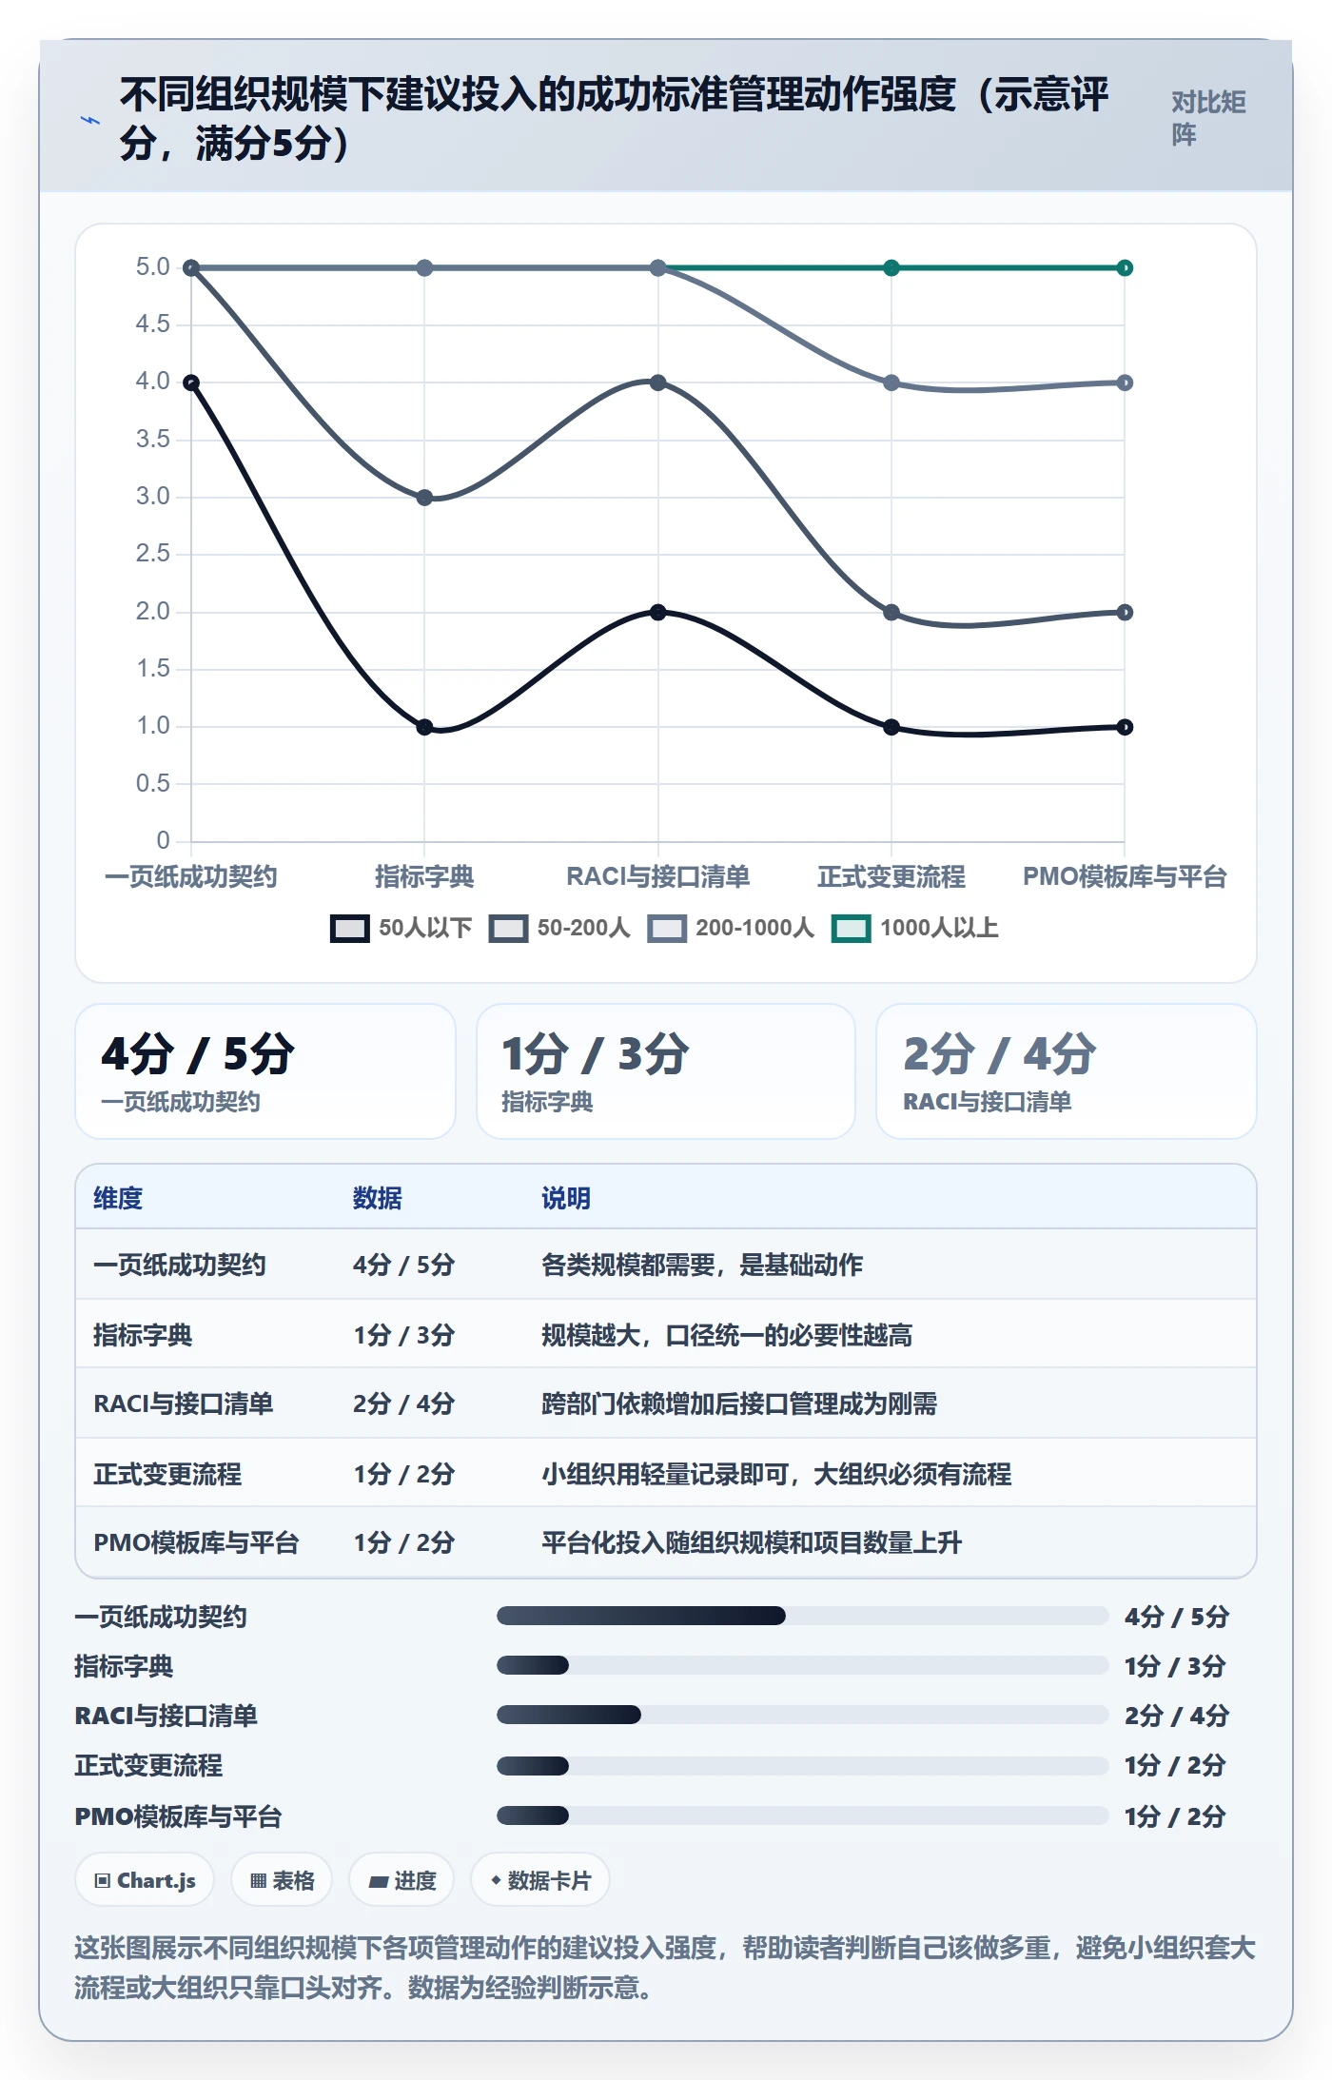Click the 进度 tag chip
This screenshot has height=2080, width=1332.
402,1880
